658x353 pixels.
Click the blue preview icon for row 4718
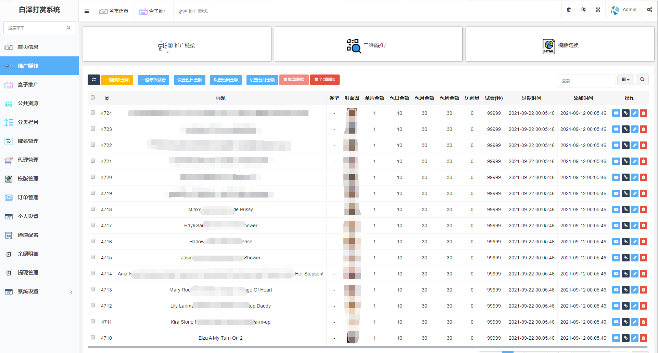pyautogui.click(x=616, y=209)
